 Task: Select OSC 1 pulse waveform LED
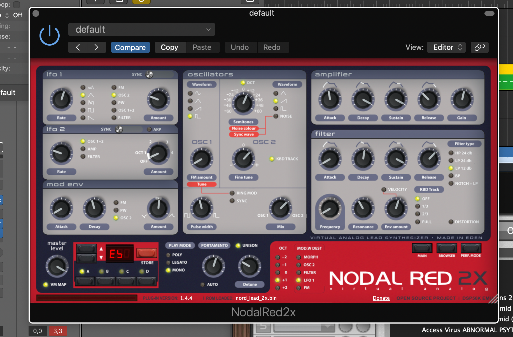(190, 116)
